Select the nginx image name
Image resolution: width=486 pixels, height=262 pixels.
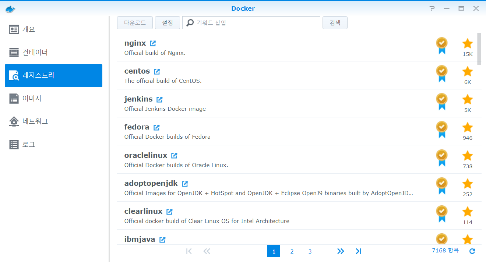click(x=135, y=43)
